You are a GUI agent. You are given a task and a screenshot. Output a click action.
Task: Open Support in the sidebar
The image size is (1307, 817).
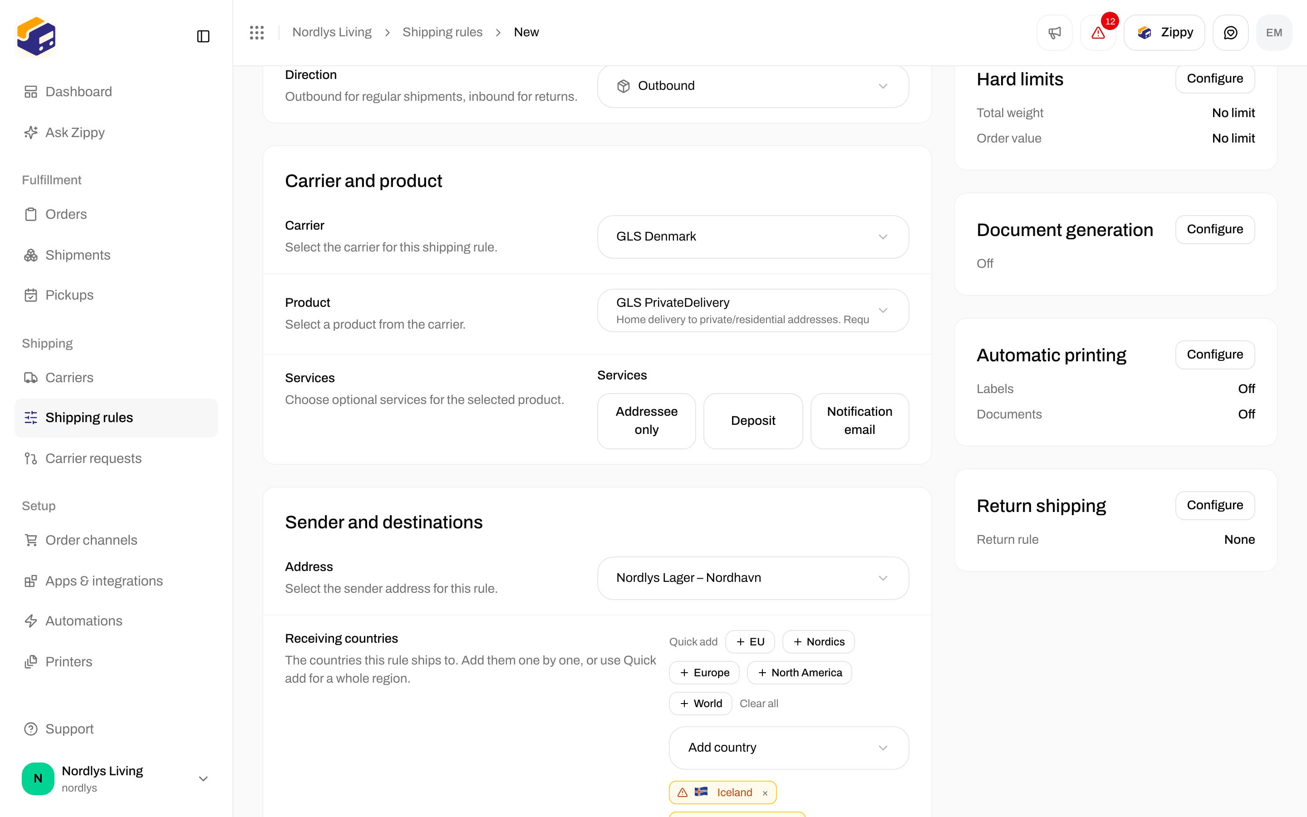tap(116, 729)
